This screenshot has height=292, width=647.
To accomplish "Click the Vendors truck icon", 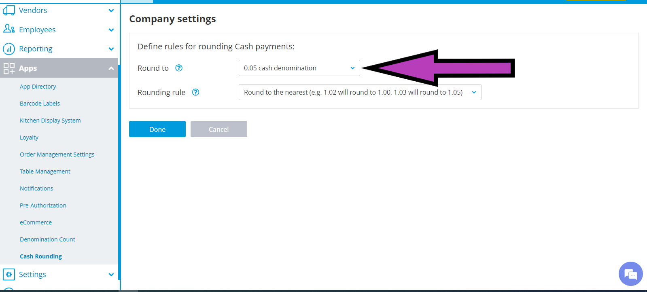I will point(8,11).
